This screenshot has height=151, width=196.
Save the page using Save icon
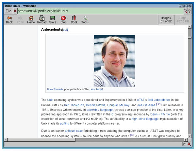pos(53,20)
